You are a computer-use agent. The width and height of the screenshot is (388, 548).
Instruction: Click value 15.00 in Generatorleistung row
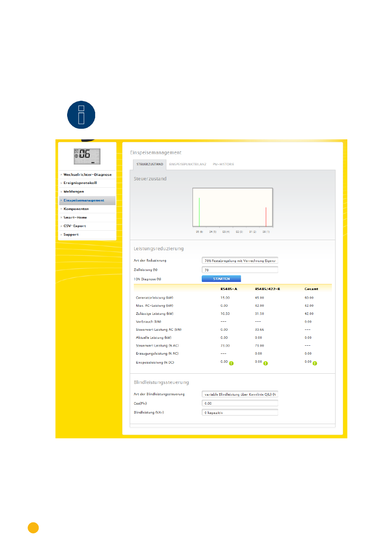tap(225, 298)
